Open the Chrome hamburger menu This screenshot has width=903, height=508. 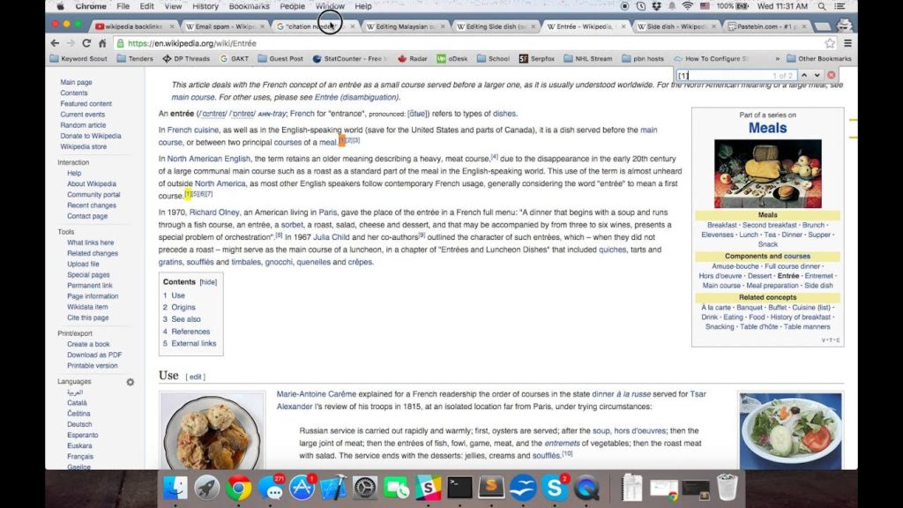pyautogui.click(x=847, y=43)
